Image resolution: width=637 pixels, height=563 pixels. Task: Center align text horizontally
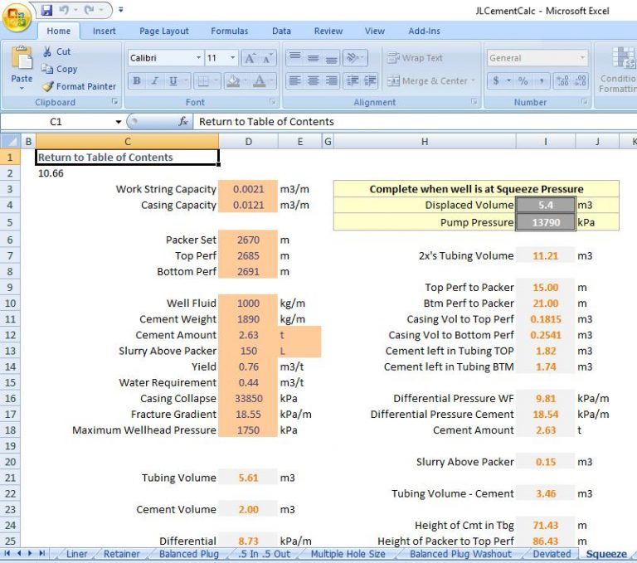pyautogui.click(x=313, y=81)
